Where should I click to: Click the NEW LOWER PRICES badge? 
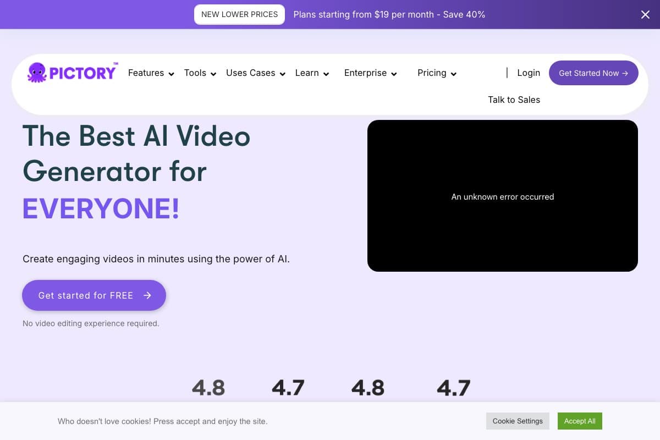239,14
